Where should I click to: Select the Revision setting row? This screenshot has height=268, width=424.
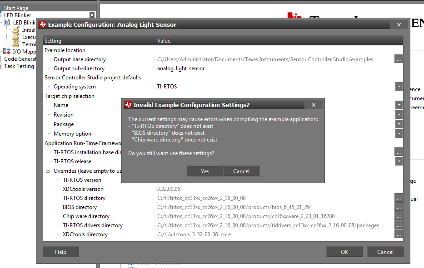coord(64,115)
